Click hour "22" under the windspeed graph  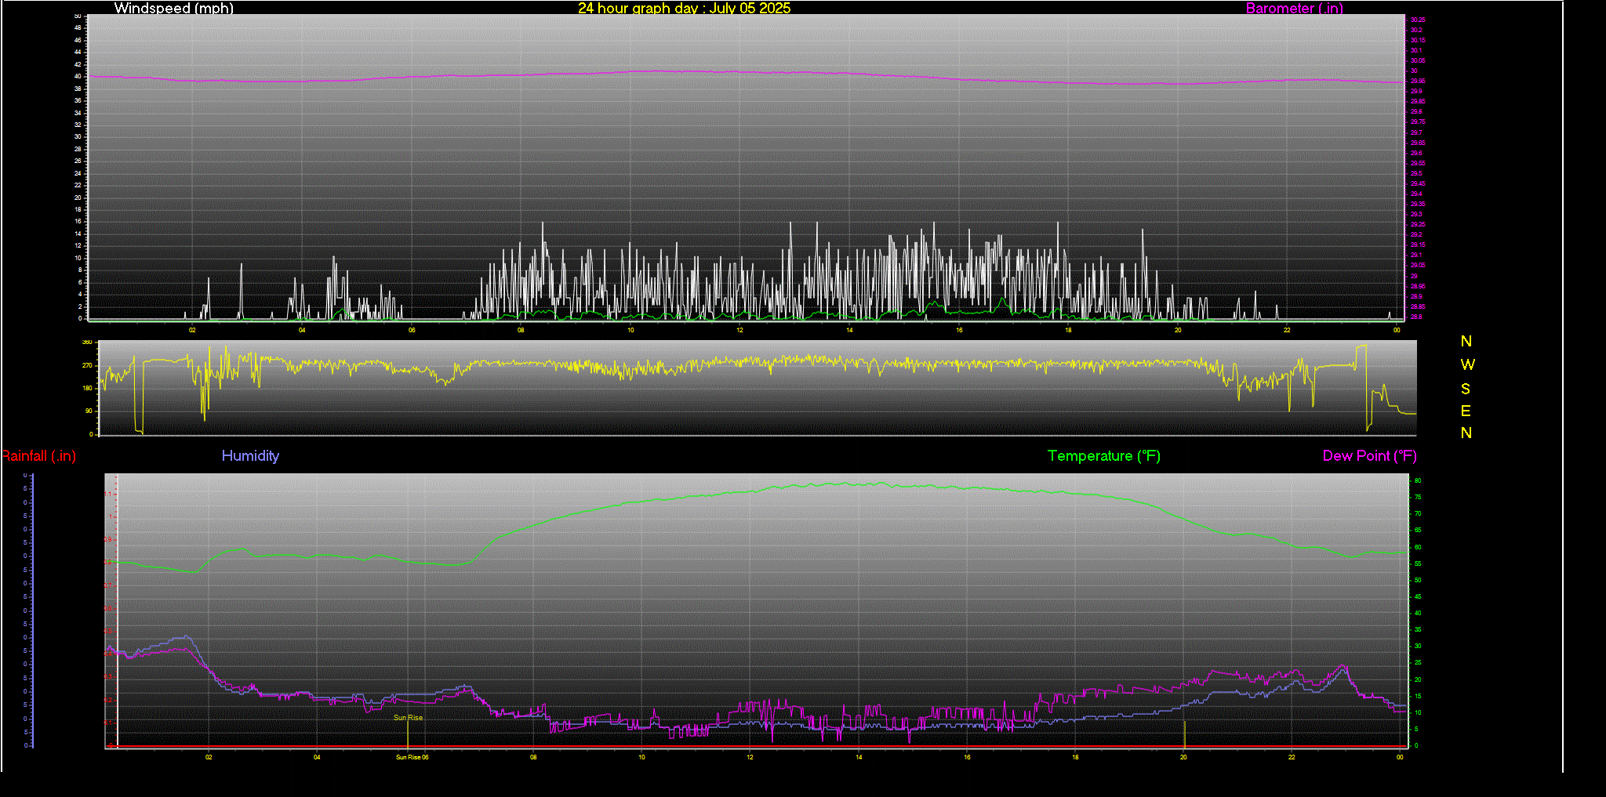tap(1287, 330)
